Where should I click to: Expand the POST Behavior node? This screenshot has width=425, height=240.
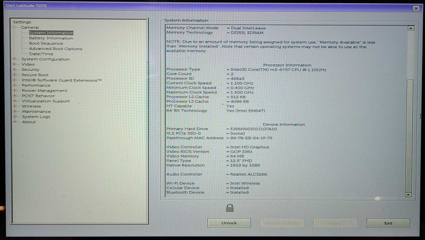[14, 96]
